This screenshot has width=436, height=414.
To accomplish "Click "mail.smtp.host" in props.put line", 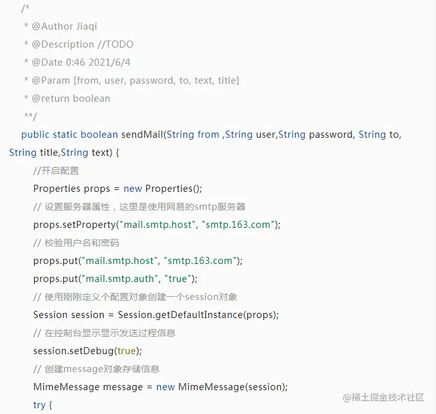I will point(120,261).
